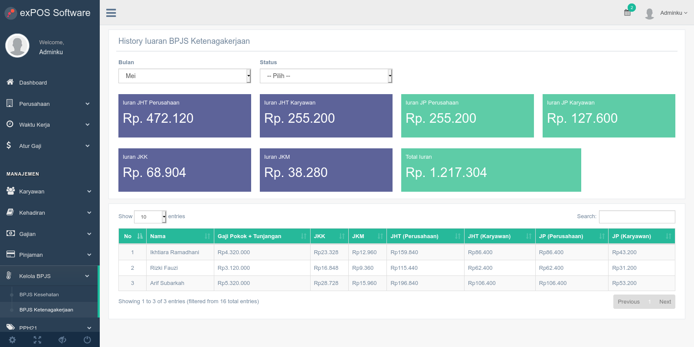Open the Bulan dropdown showing Mei

185,76
